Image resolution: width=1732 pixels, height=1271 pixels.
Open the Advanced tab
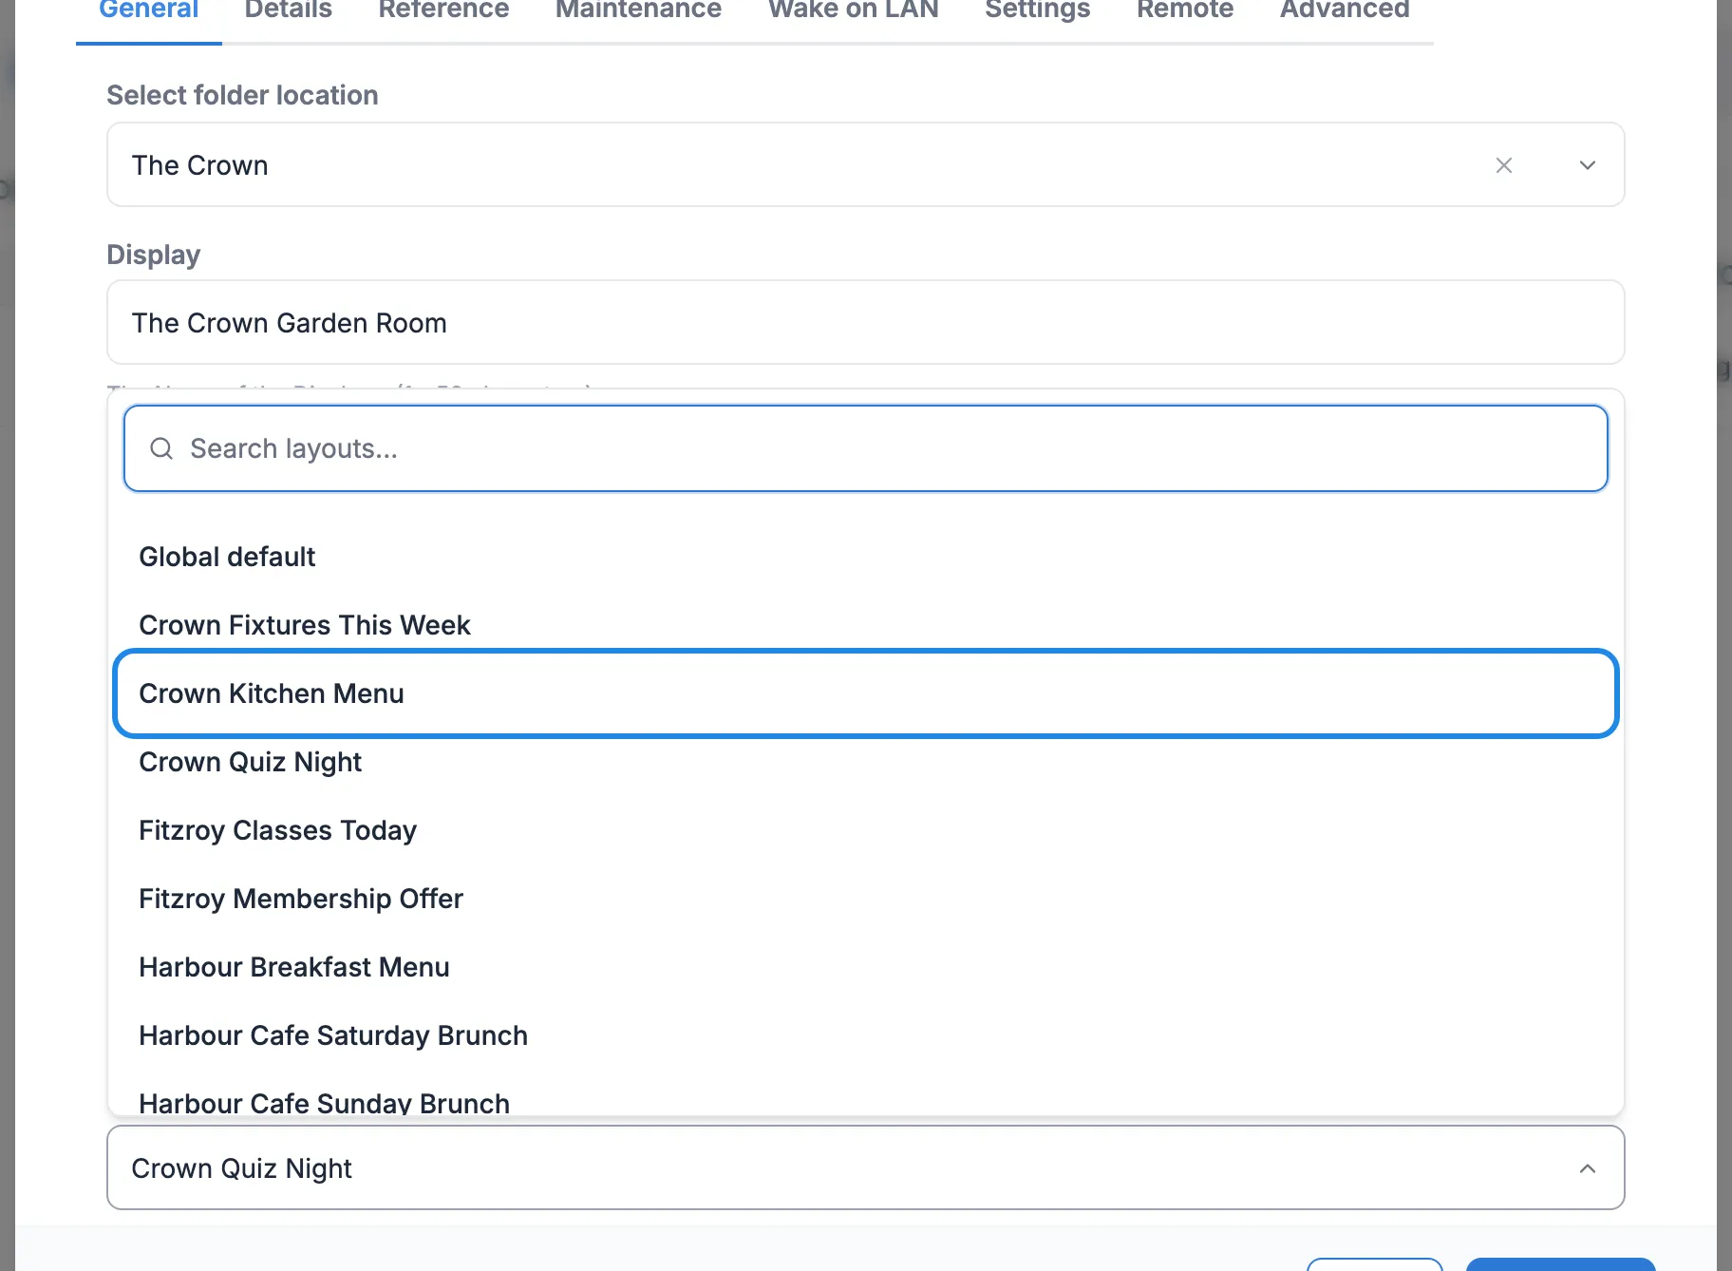click(1345, 10)
